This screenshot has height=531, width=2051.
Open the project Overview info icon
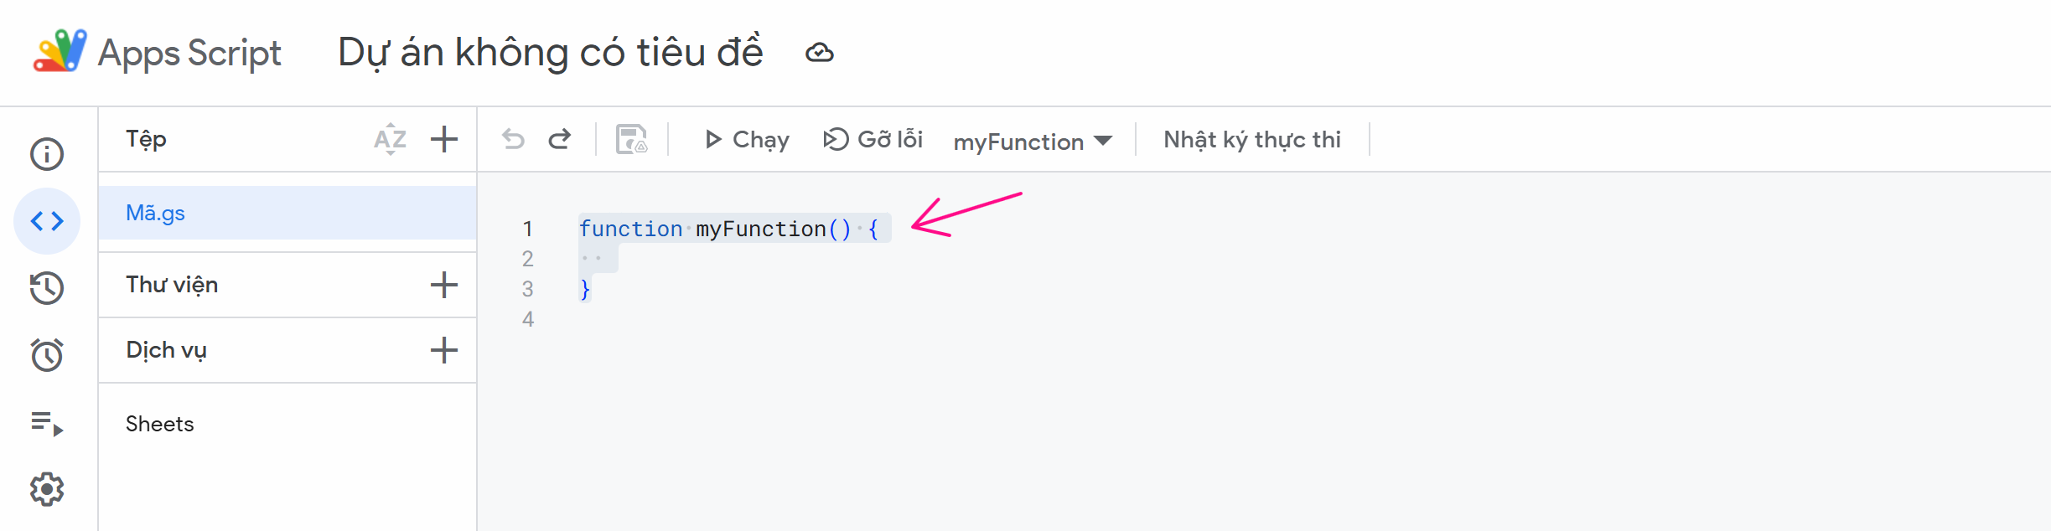point(47,154)
